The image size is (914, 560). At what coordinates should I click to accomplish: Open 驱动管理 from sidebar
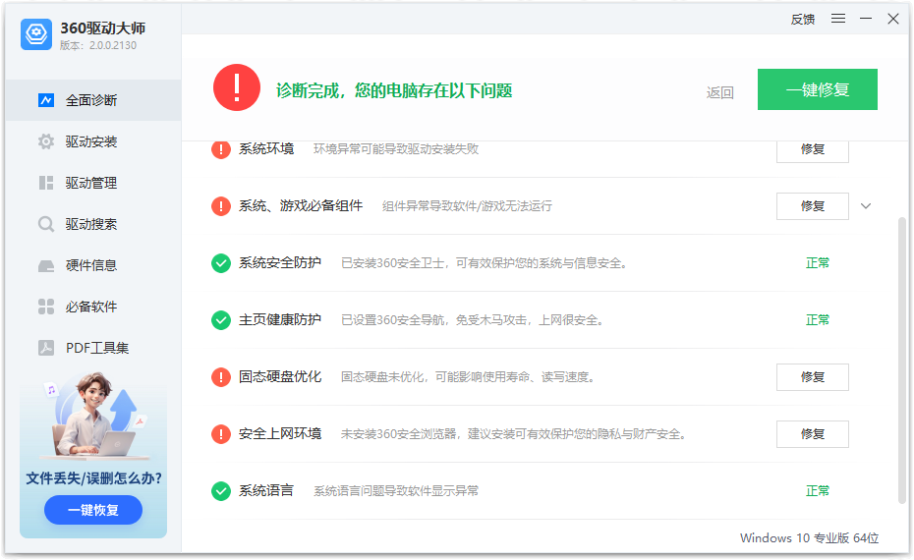coord(93,183)
